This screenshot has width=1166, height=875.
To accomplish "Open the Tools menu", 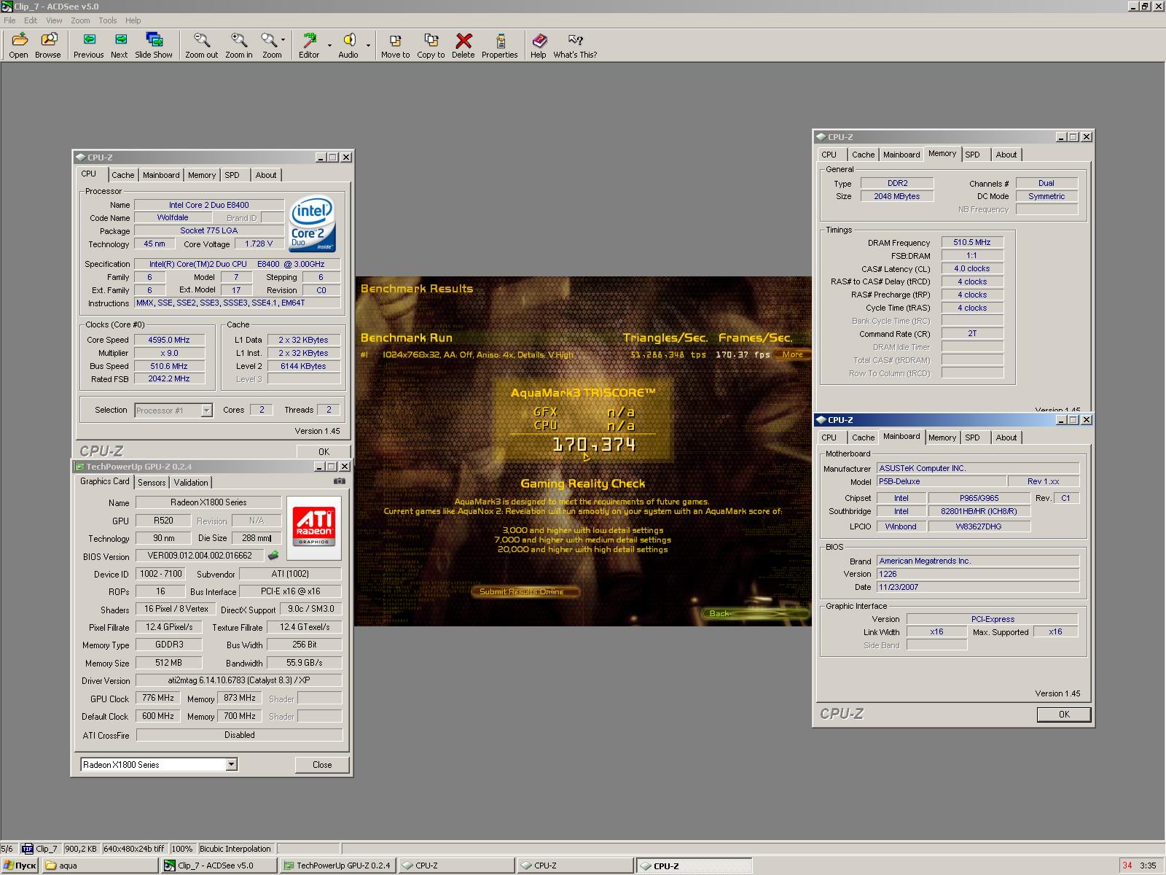I will pos(108,20).
